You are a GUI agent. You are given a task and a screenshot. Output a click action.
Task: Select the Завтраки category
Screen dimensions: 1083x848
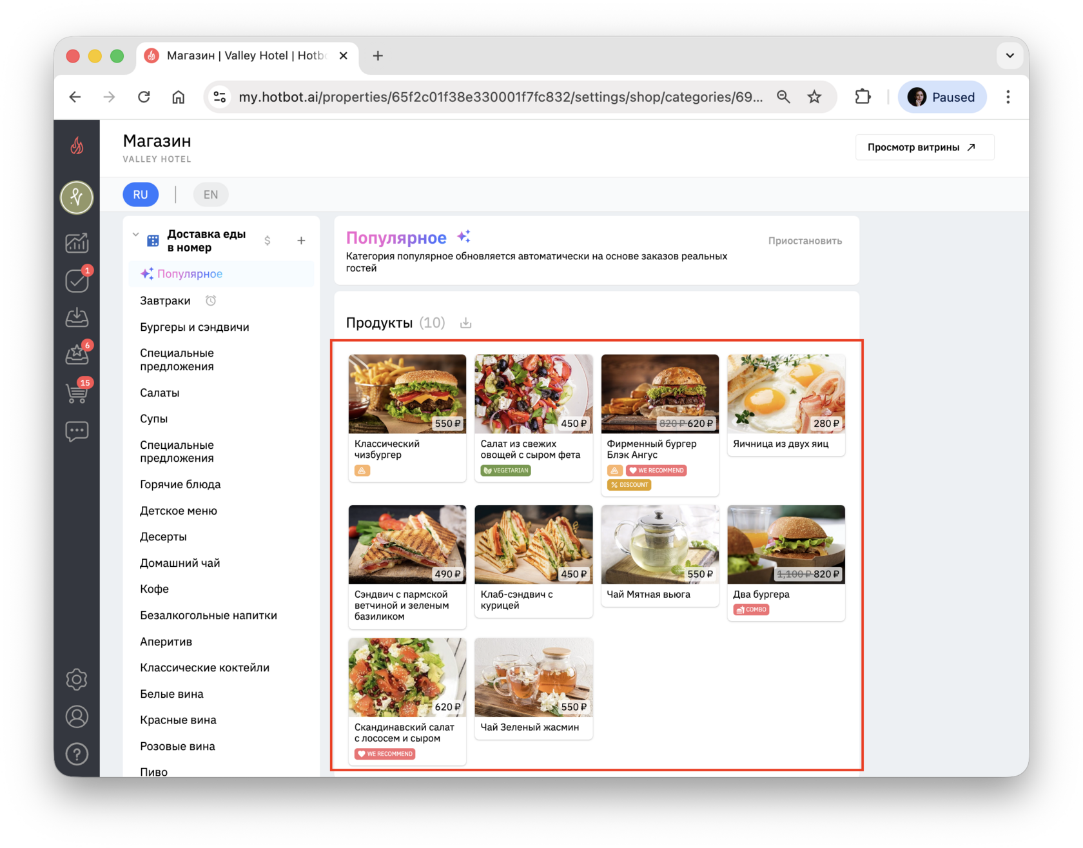[165, 301]
